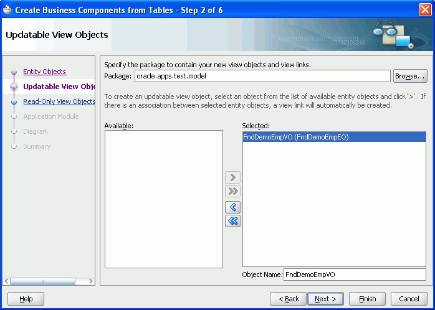Click the Updatable View Objects step bullet
Screen dimensions: 435x310
(14, 87)
